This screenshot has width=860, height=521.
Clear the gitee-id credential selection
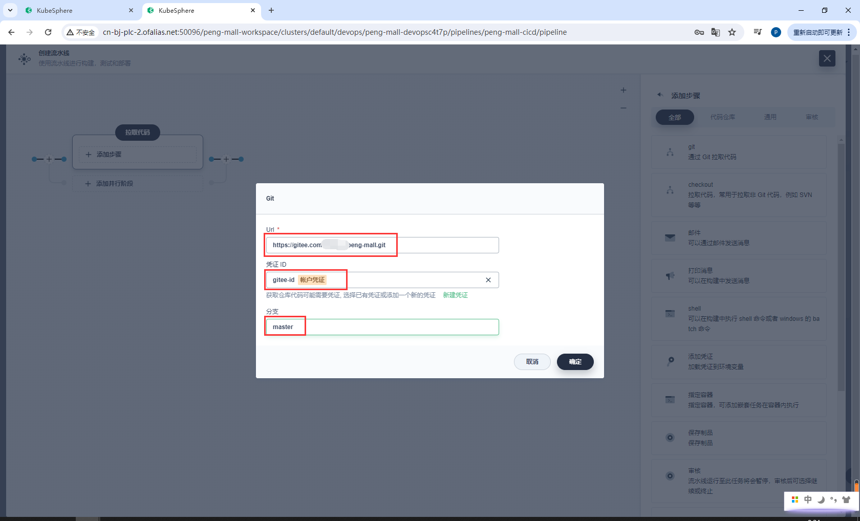point(488,280)
